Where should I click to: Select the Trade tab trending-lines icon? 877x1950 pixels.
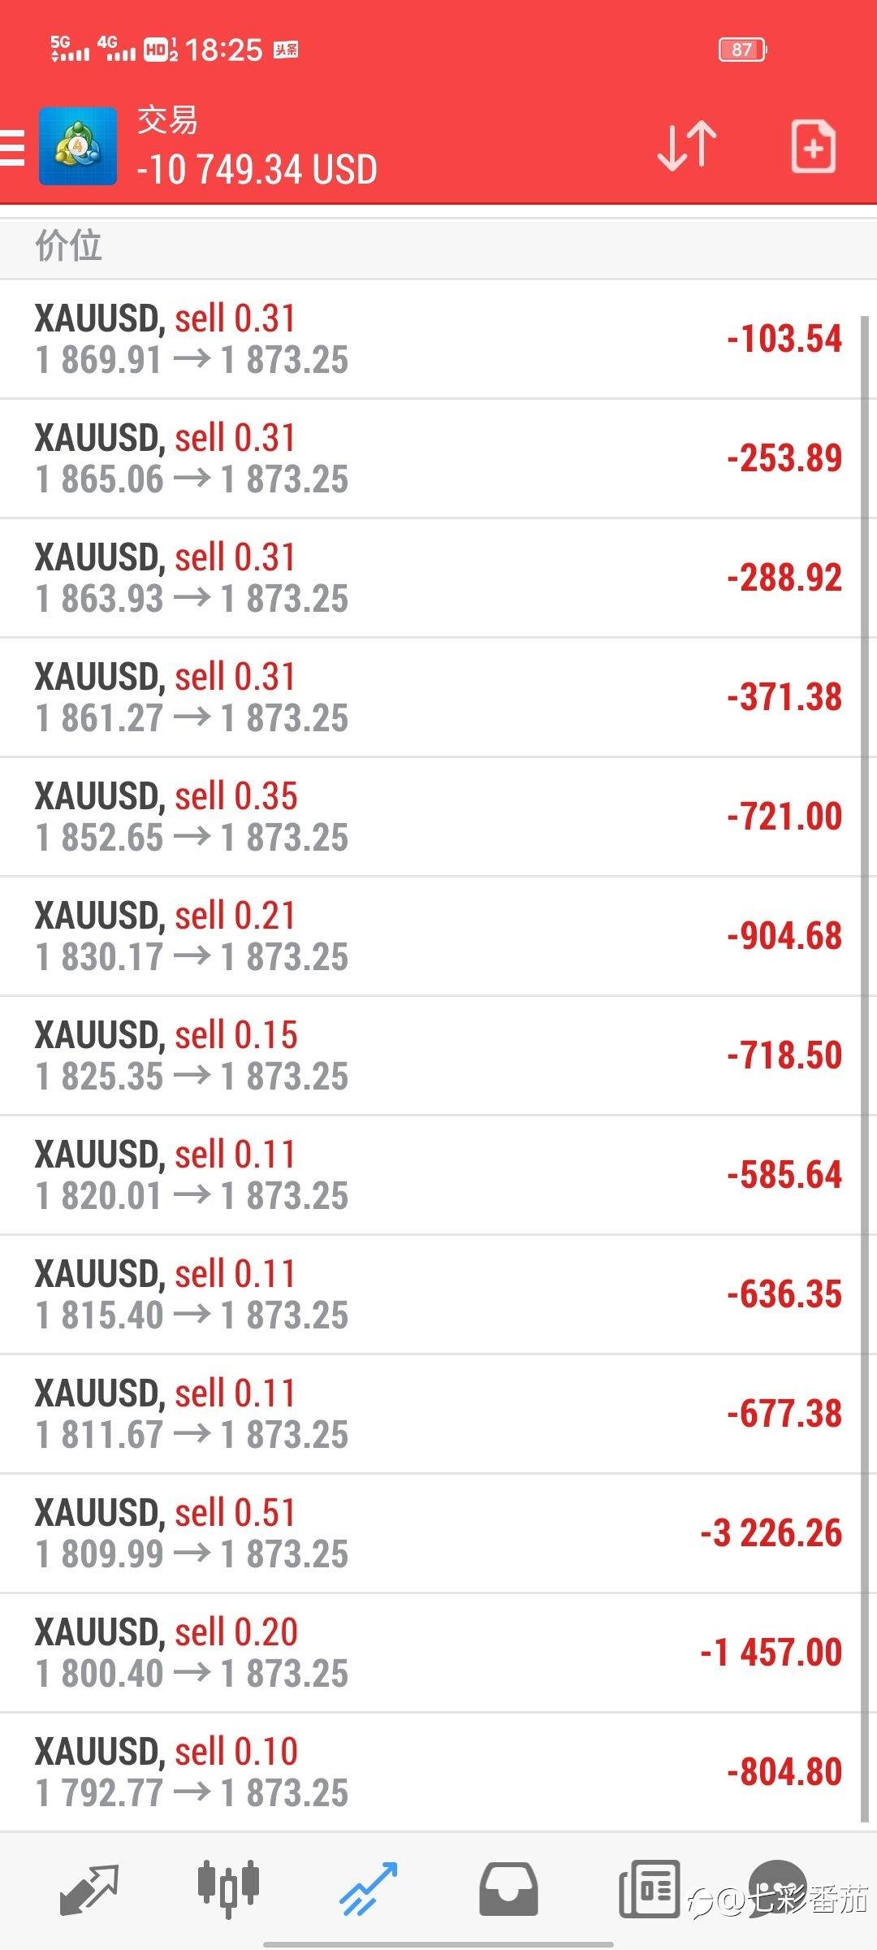[x=368, y=1888]
